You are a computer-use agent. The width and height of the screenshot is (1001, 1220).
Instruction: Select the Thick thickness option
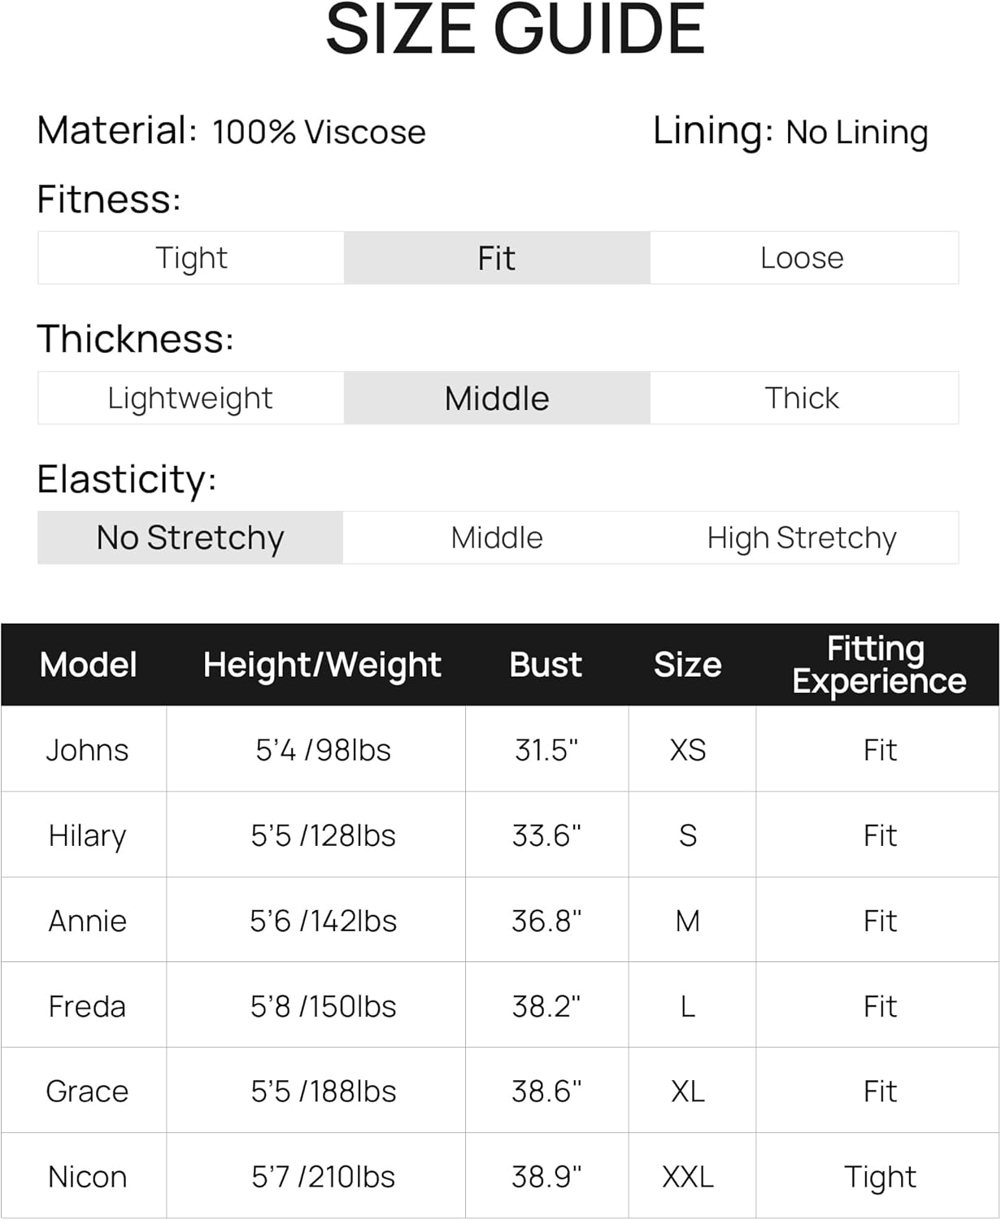click(x=803, y=398)
